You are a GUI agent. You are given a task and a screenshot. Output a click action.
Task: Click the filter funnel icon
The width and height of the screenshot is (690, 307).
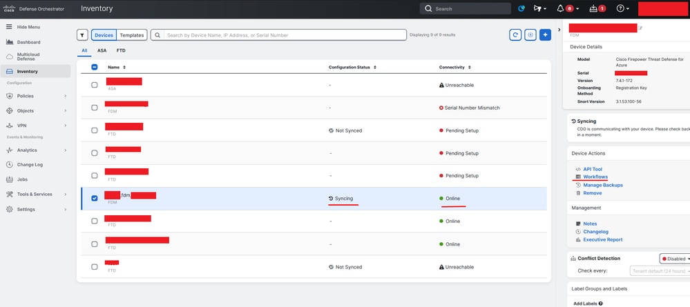(82, 35)
